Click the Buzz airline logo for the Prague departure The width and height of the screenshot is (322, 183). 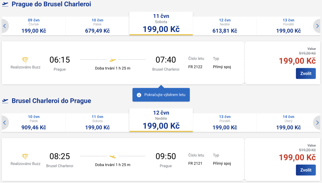[x=25, y=60]
